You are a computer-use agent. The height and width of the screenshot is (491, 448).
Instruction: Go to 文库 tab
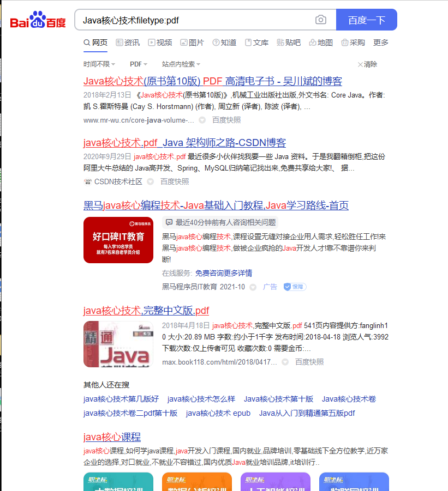[x=257, y=43]
